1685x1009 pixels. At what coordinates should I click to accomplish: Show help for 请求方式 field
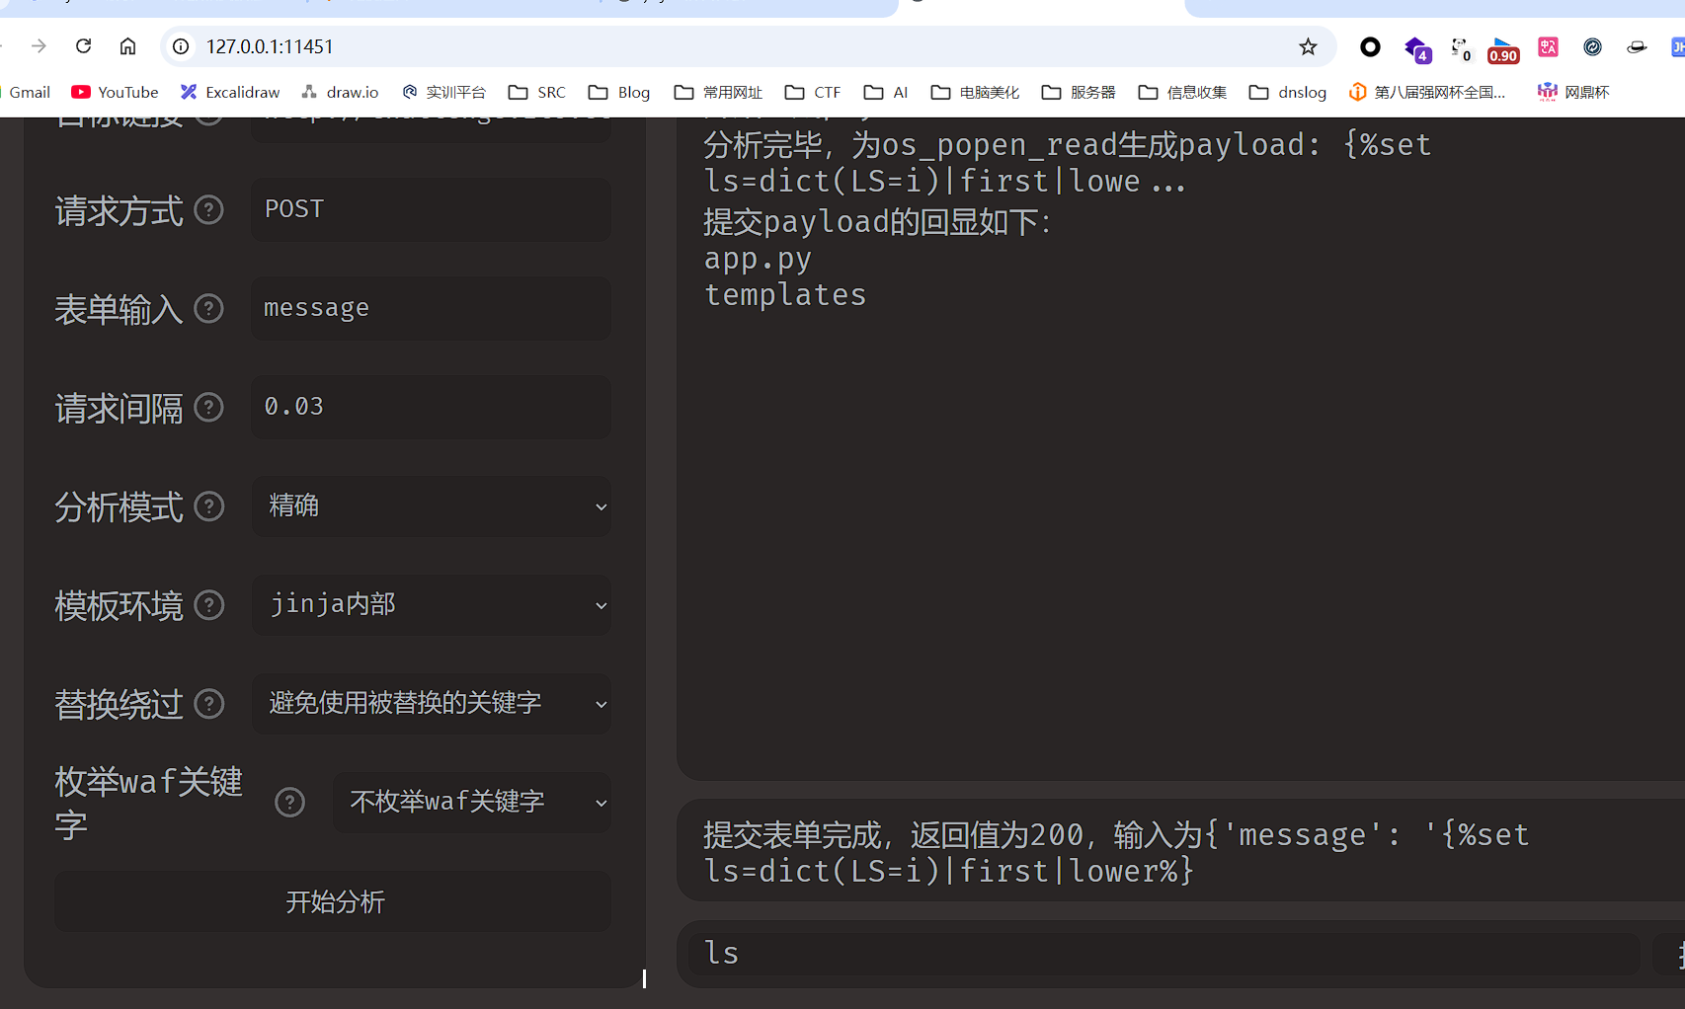click(208, 210)
